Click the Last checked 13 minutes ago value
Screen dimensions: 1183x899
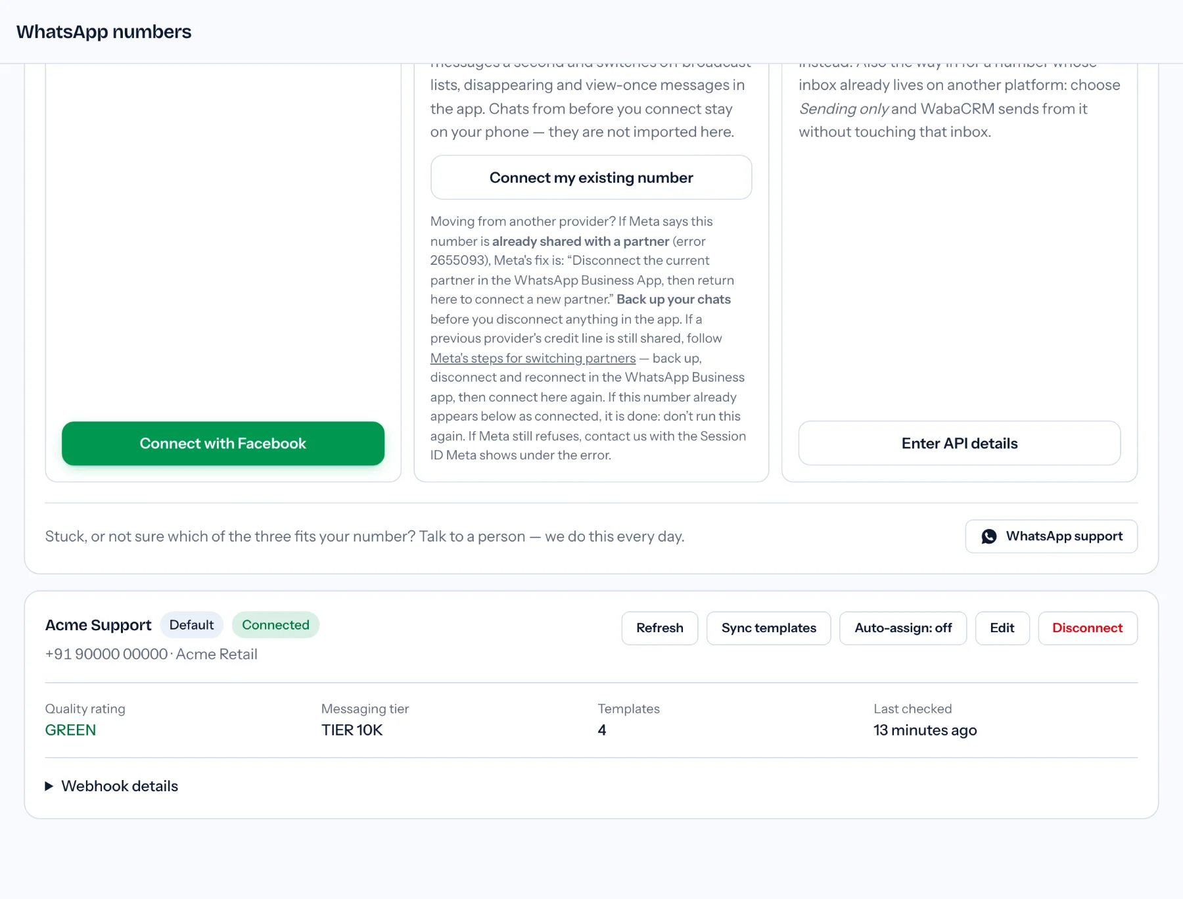925,730
